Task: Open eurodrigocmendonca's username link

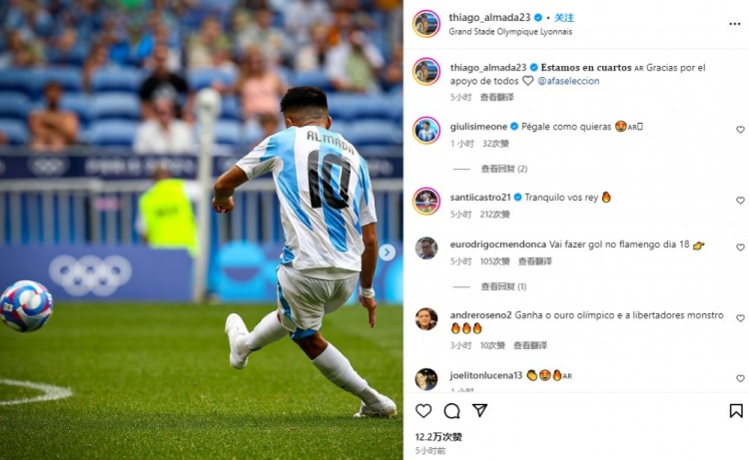Action: tap(497, 244)
